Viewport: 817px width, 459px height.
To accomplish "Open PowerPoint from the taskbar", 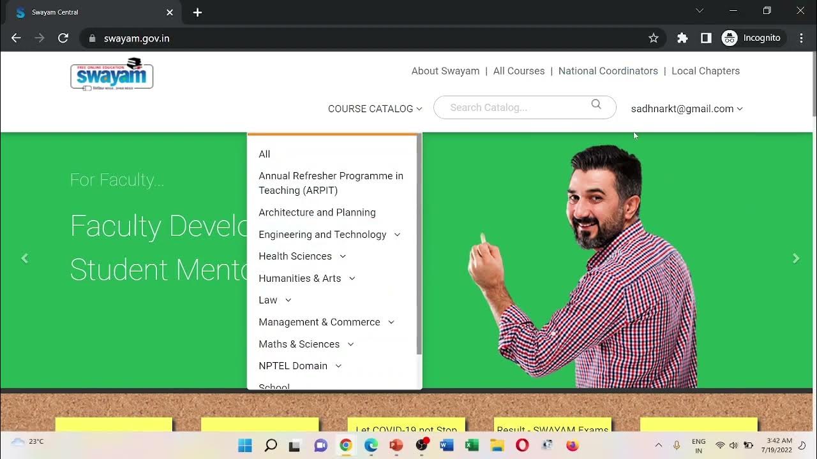I will tap(396, 445).
